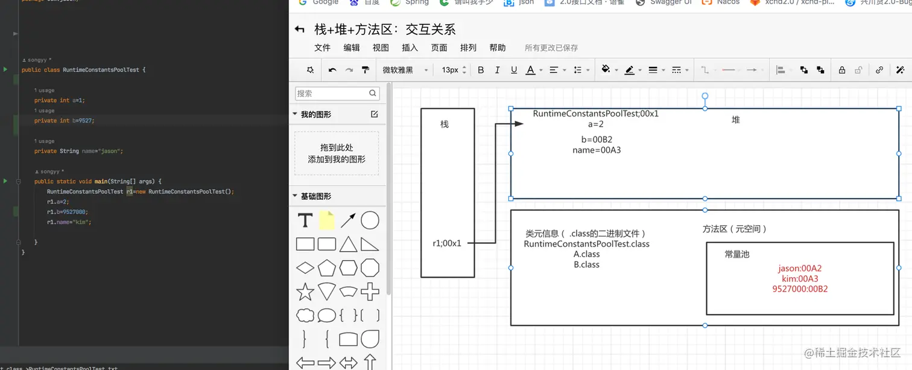Click the magic wand beautify icon
912x370 pixels.
(x=901, y=70)
